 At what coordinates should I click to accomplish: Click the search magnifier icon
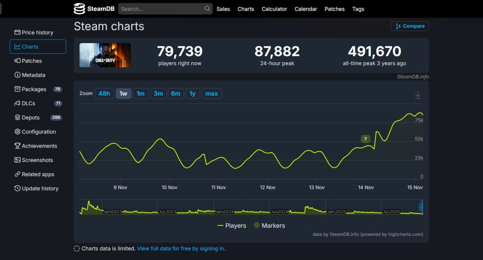(207, 8)
